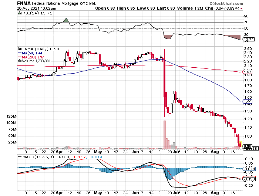Click the MA(50) 1.44 legend entry
This screenshot has height=196, width=259.
[30, 53]
